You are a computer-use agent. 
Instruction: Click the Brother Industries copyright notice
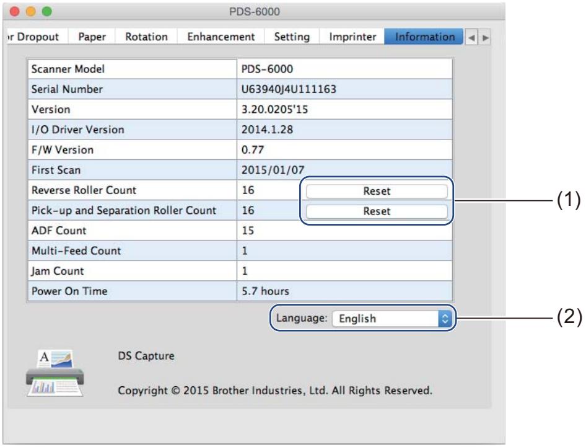tap(275, 391)
